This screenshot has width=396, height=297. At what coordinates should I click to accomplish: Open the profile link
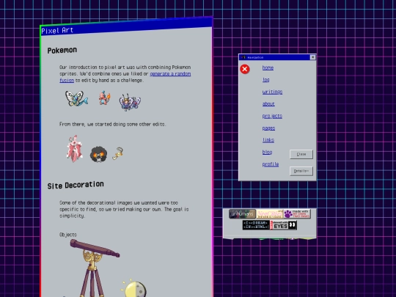[x=270, y=164]
